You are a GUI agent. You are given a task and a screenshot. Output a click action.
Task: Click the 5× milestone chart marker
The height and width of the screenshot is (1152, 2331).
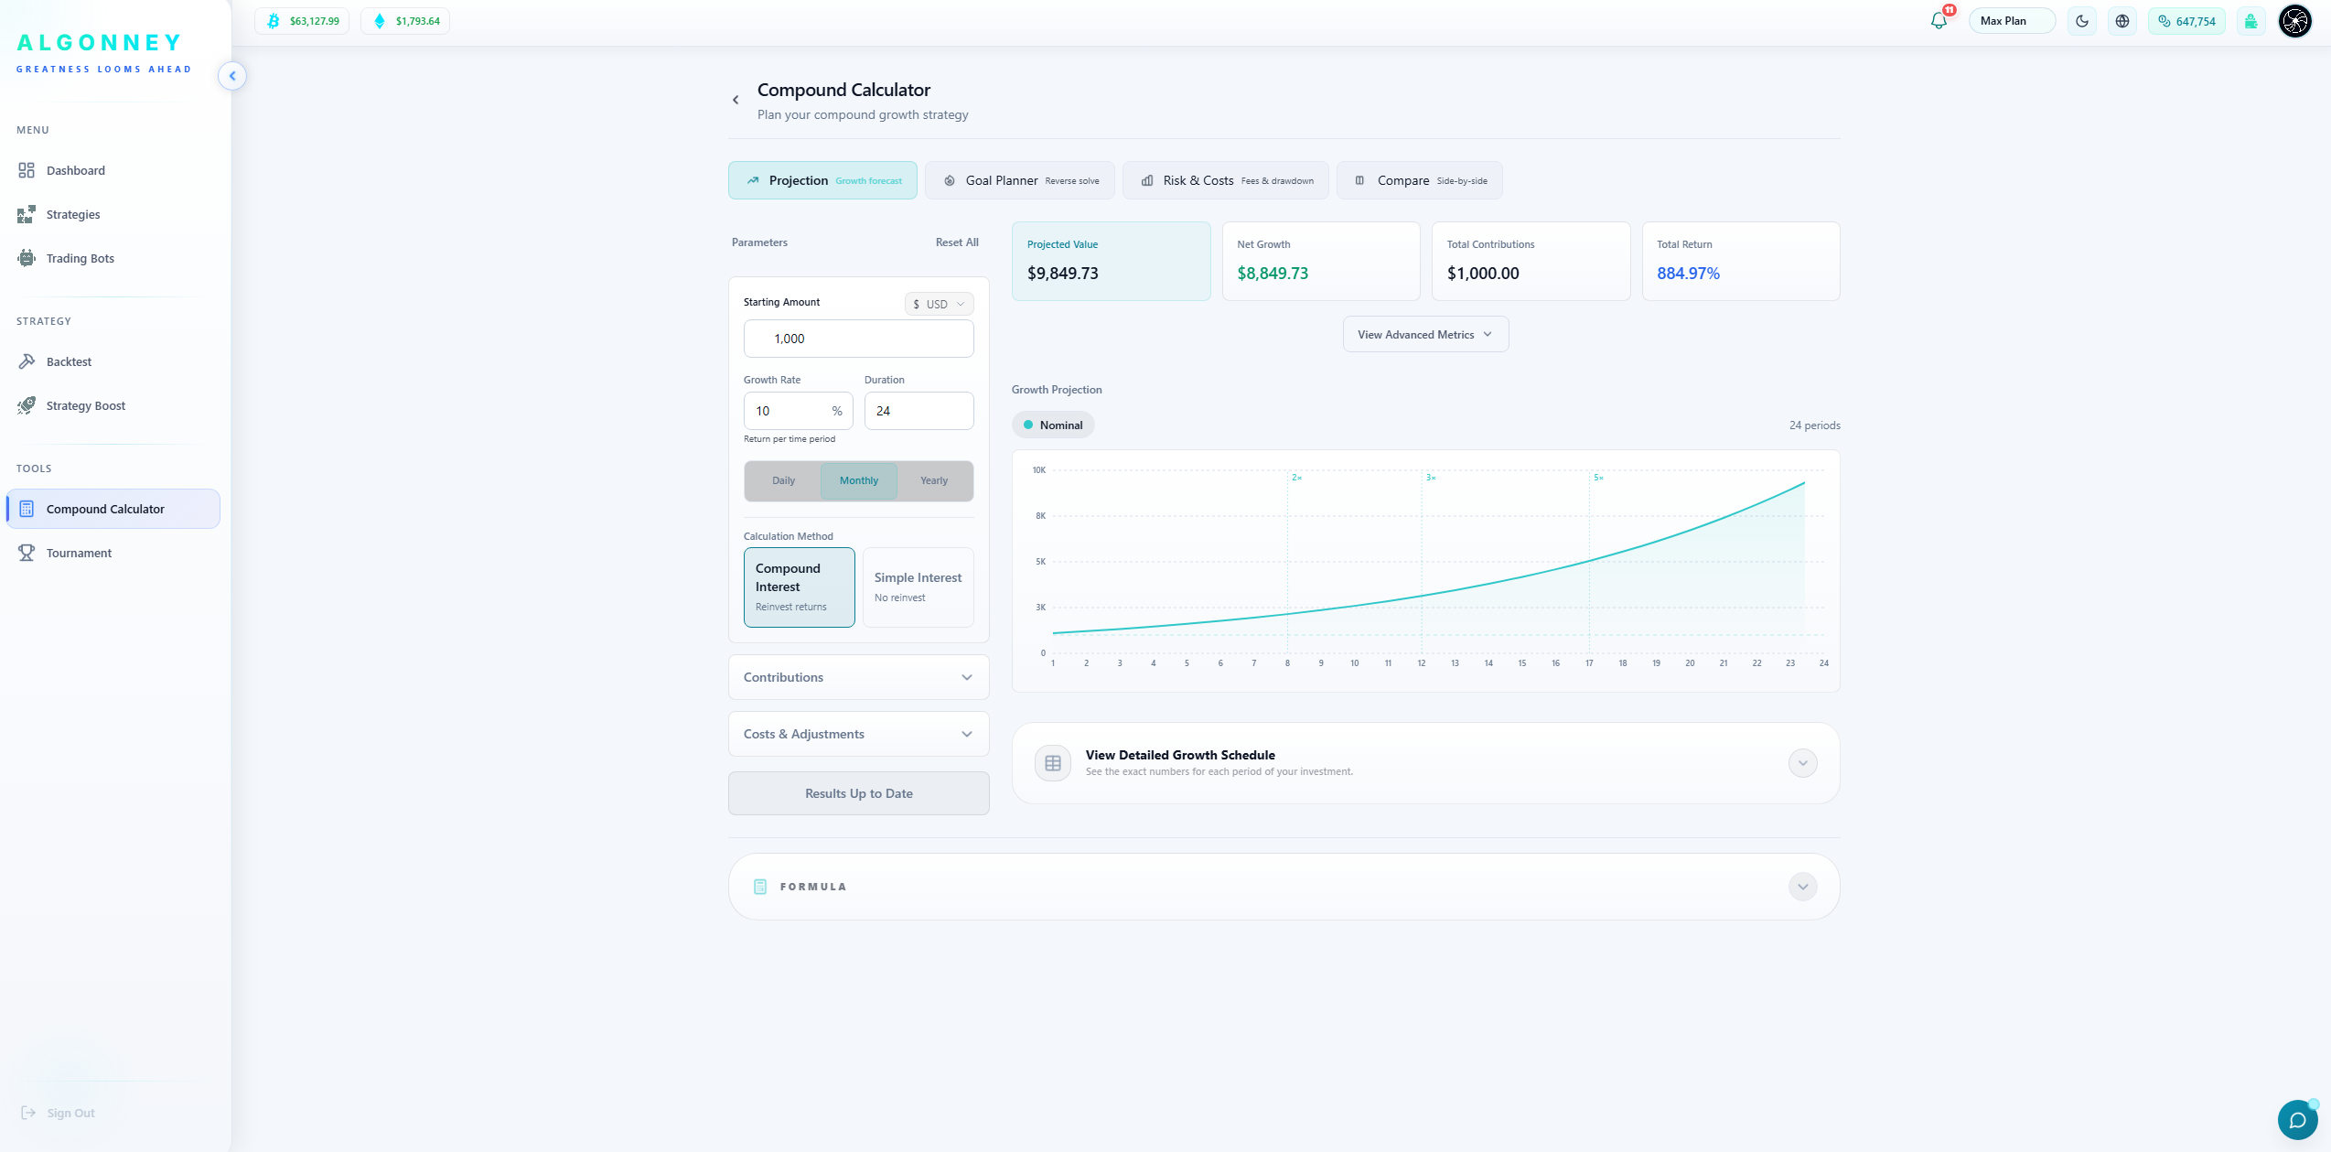pyautogui.click(x=1598, y=478)
